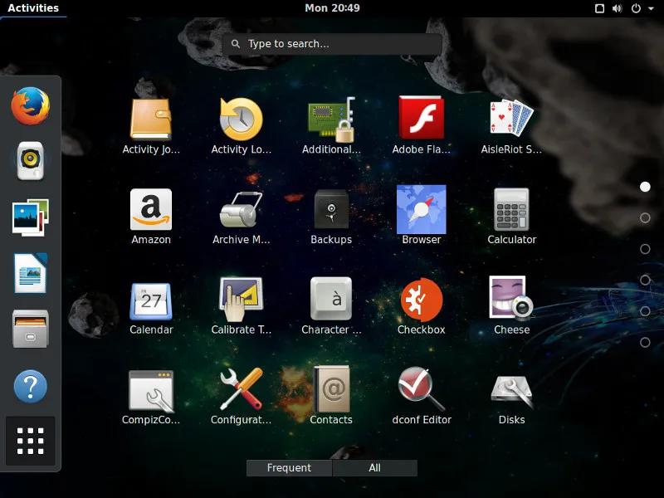Switch to the All tab
The height and width of the screenshot is (498, 664).
[x=374, y=468]
